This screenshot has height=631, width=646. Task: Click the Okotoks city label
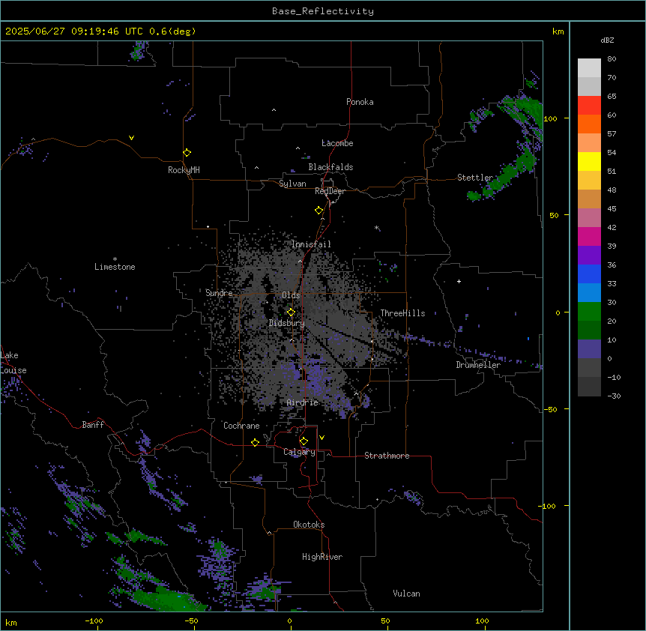pyautogui.click(x=309, y=525)
